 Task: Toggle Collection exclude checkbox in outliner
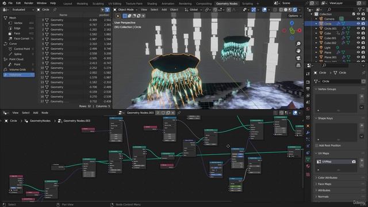(x=354, y=14)
